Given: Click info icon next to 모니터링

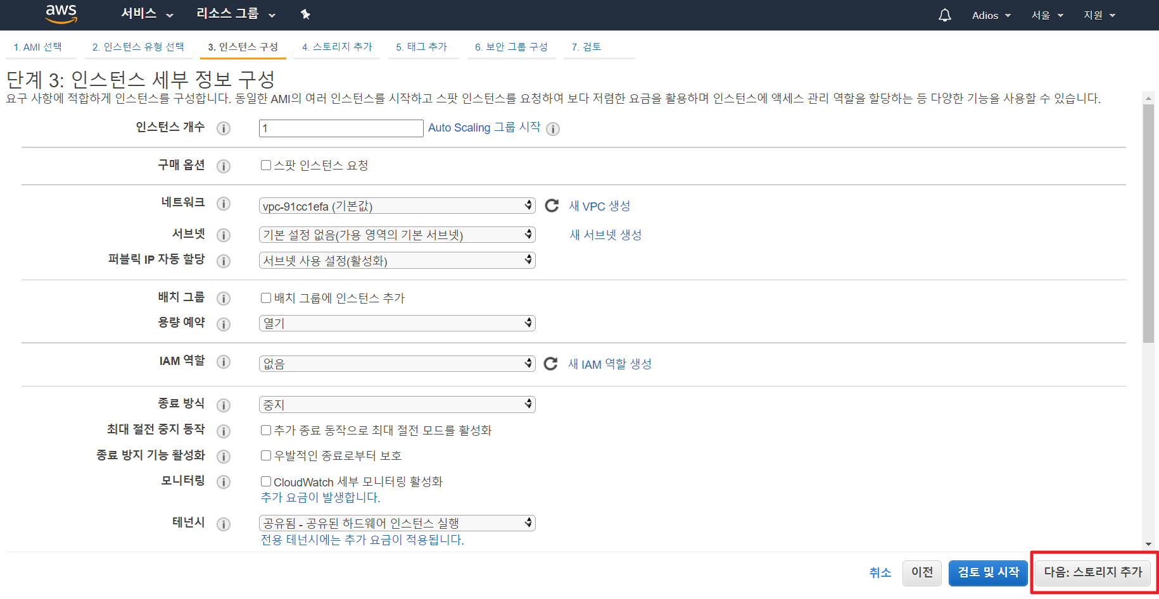Looking at the screenshot, I should tap(224, 482).
